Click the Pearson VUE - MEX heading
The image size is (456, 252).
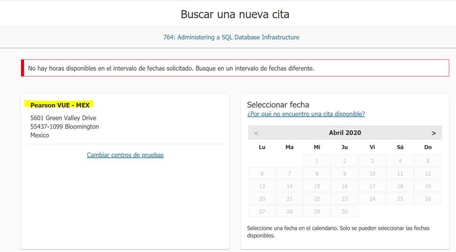pyautogui.click(x=60, y=105)
